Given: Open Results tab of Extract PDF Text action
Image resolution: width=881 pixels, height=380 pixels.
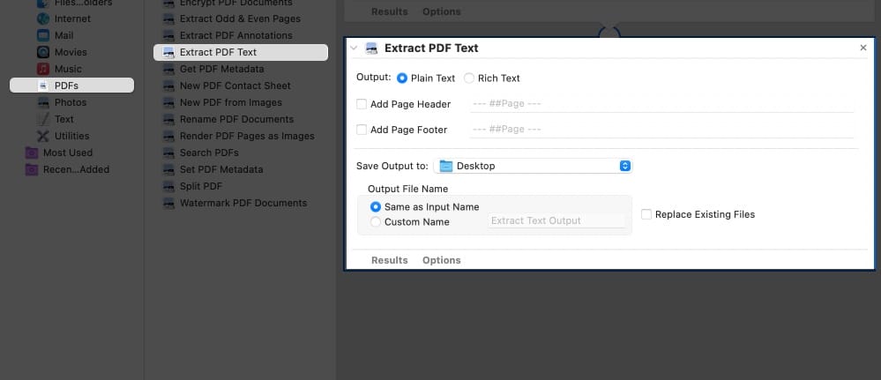Looking at the screenshot, I should (390, 260).
